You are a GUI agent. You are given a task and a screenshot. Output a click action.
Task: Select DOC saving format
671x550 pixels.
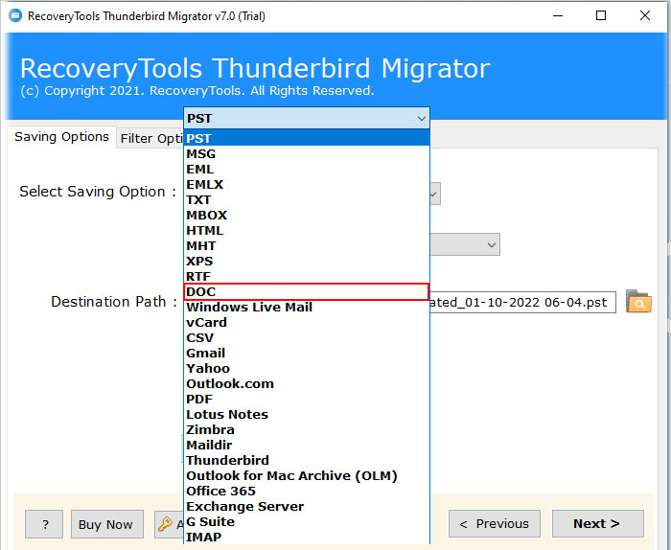click(307, 291)
